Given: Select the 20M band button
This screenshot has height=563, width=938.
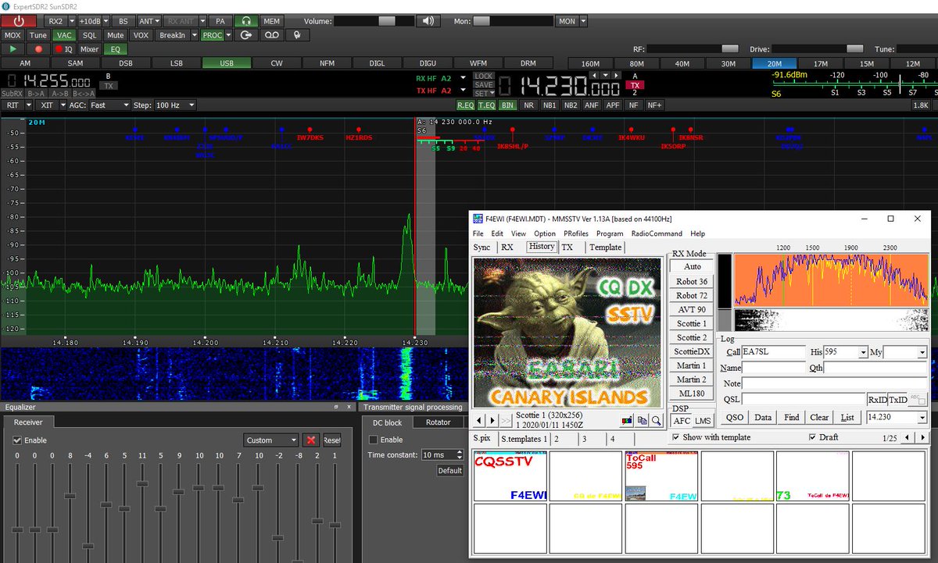Looking at the screenshot, I should coord(775,63).
